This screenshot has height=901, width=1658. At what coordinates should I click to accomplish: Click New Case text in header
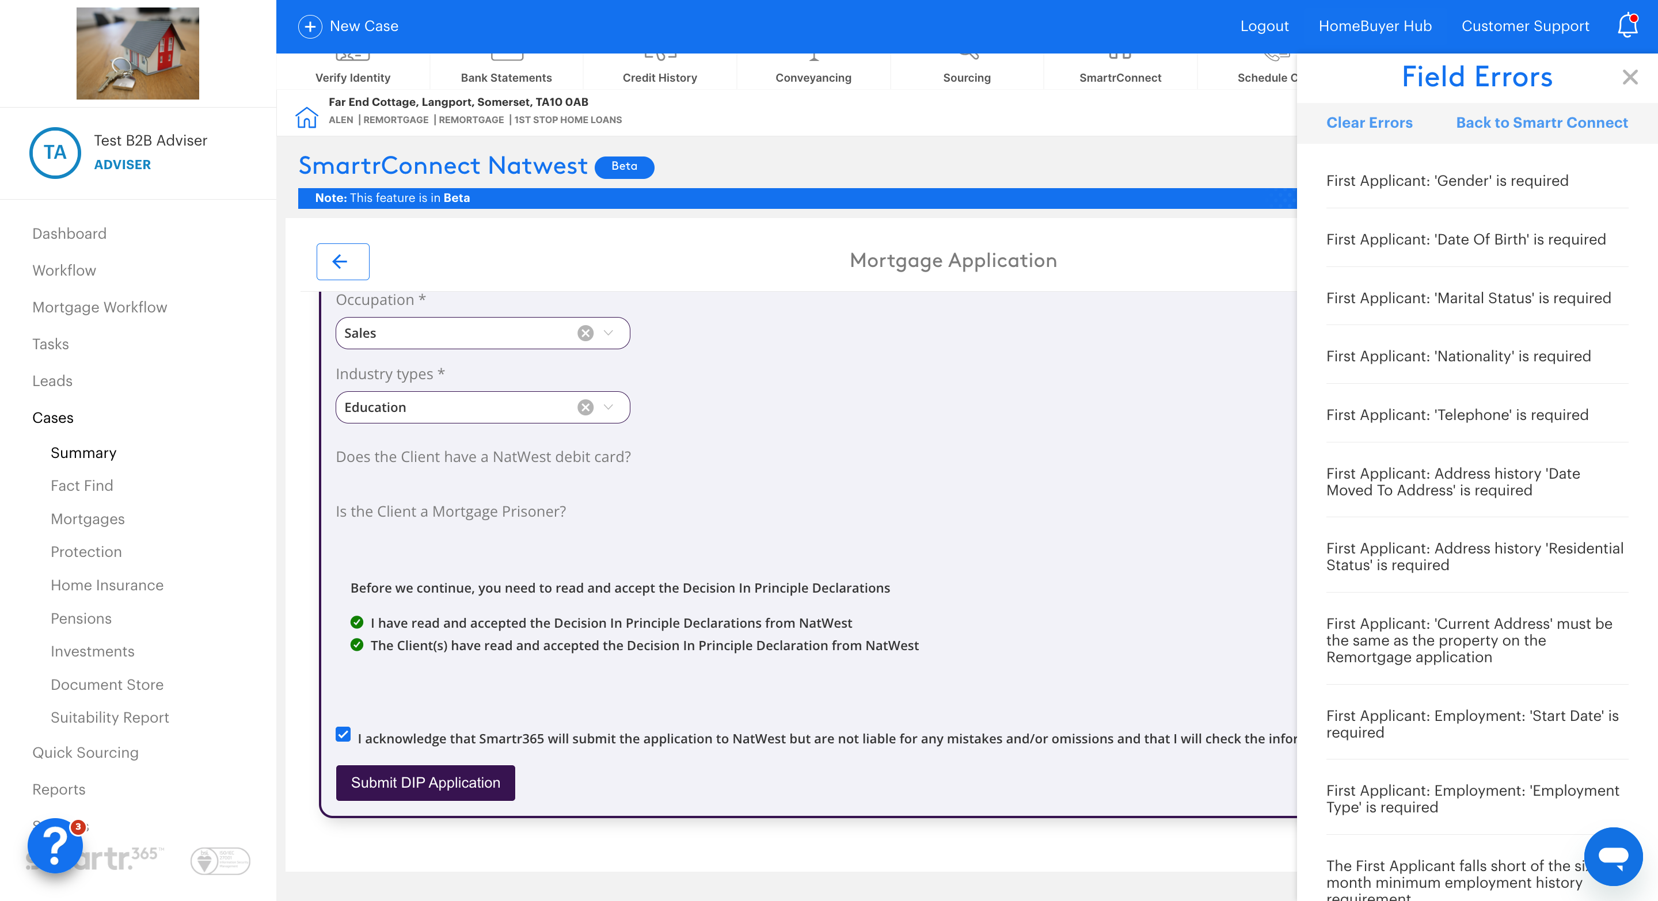364,26
